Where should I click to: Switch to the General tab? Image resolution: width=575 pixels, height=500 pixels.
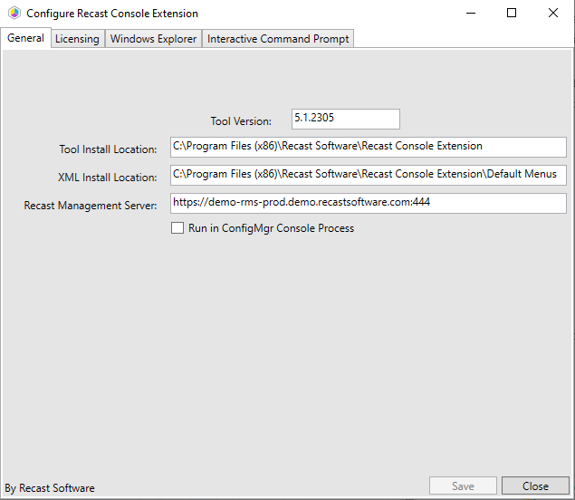(25, 38)
